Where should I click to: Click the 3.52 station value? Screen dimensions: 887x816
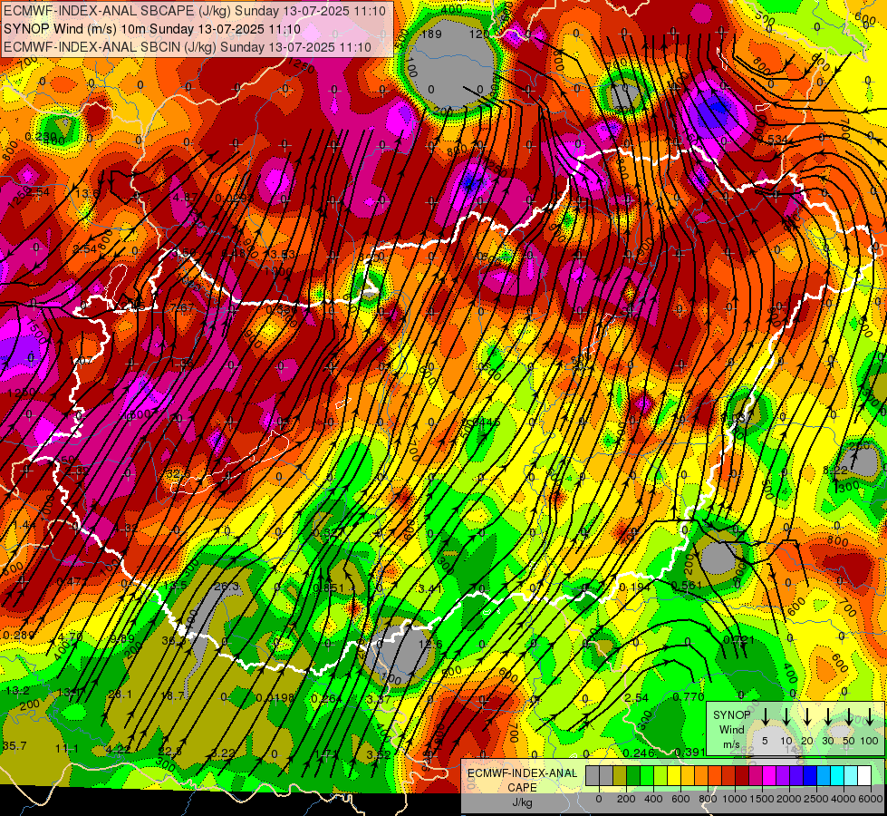[x=379, y=754]
